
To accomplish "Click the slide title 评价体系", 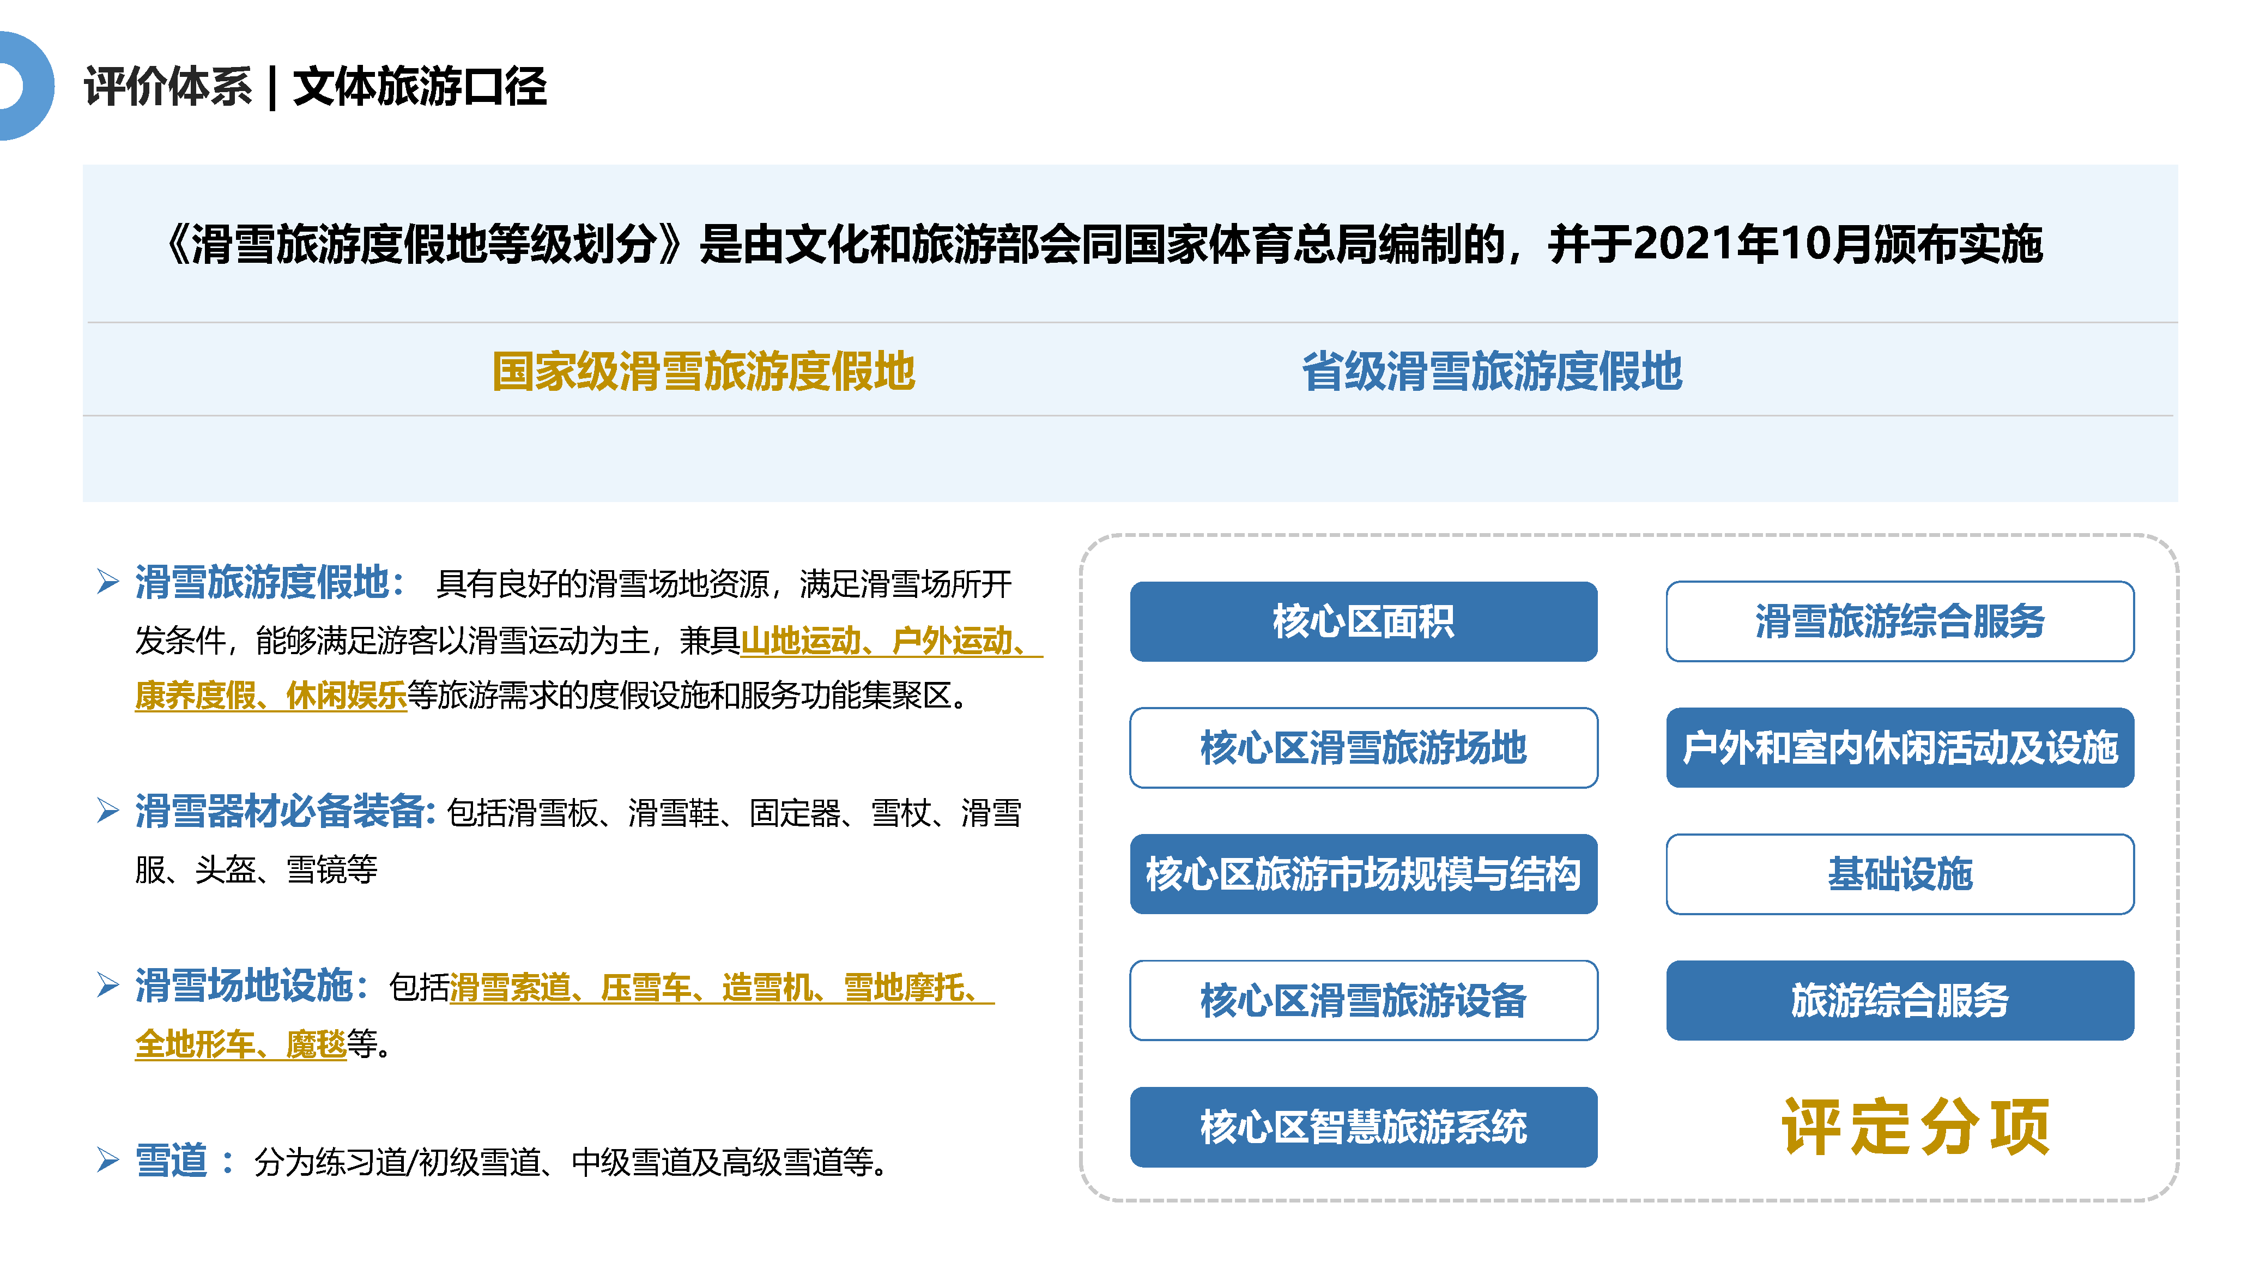I will pyautogui.click(x=168, y=86).
